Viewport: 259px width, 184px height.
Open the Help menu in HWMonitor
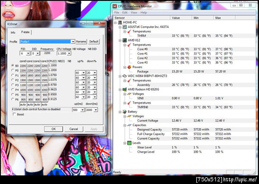[x=144, y=12]
